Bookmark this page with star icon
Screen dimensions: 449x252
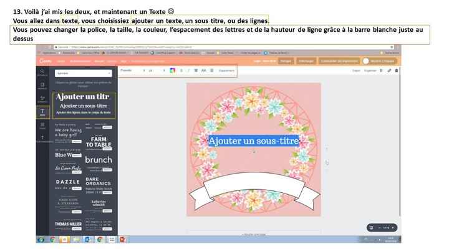coord(392,47)
